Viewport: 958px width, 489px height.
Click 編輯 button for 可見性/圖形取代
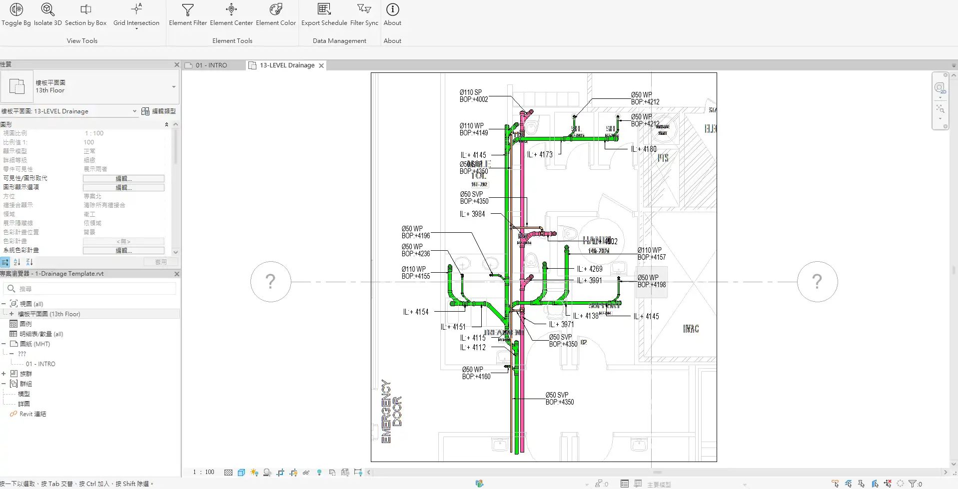click(123, 178)
